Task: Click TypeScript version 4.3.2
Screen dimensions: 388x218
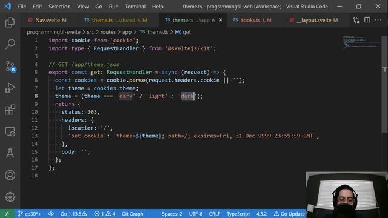Action: [261, 214]
